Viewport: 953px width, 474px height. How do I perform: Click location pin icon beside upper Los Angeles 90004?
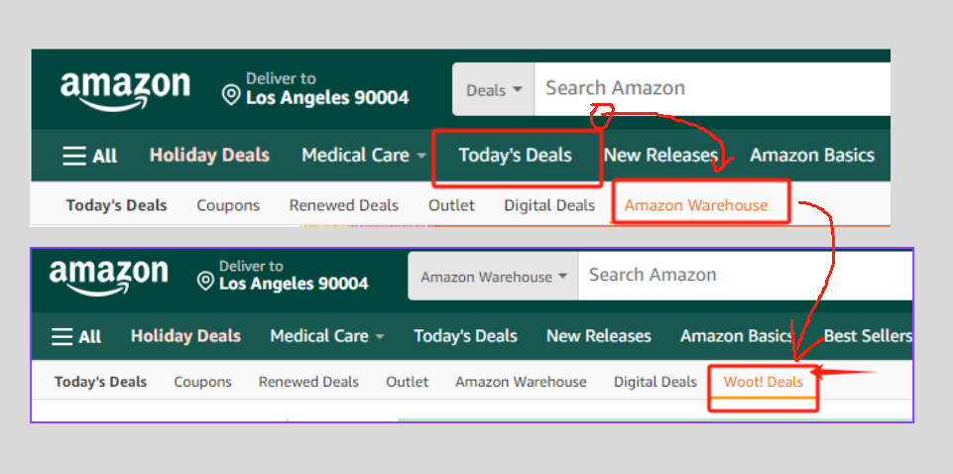click(x=231, y=96)
